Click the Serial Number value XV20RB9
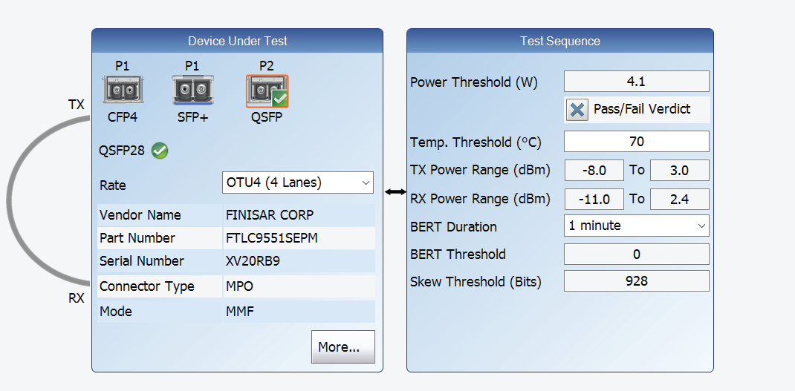This screenshot has height=391, width=795. 253,261
